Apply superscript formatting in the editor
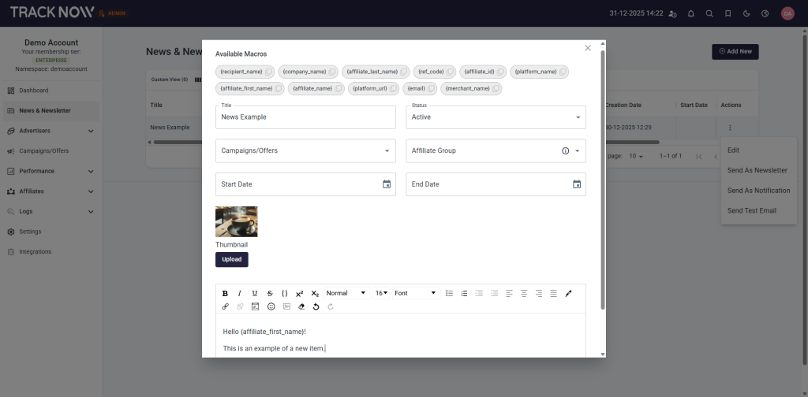 pos(300,293)
